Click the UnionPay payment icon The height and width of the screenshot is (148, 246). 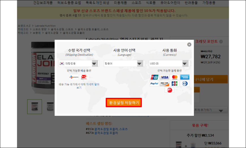coord(154,77)
